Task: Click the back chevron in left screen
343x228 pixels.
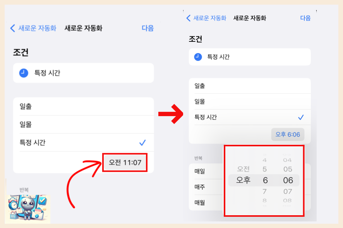Action: (13, 28)
